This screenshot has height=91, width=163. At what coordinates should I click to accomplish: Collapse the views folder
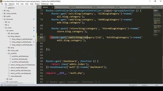click(4, 28)
